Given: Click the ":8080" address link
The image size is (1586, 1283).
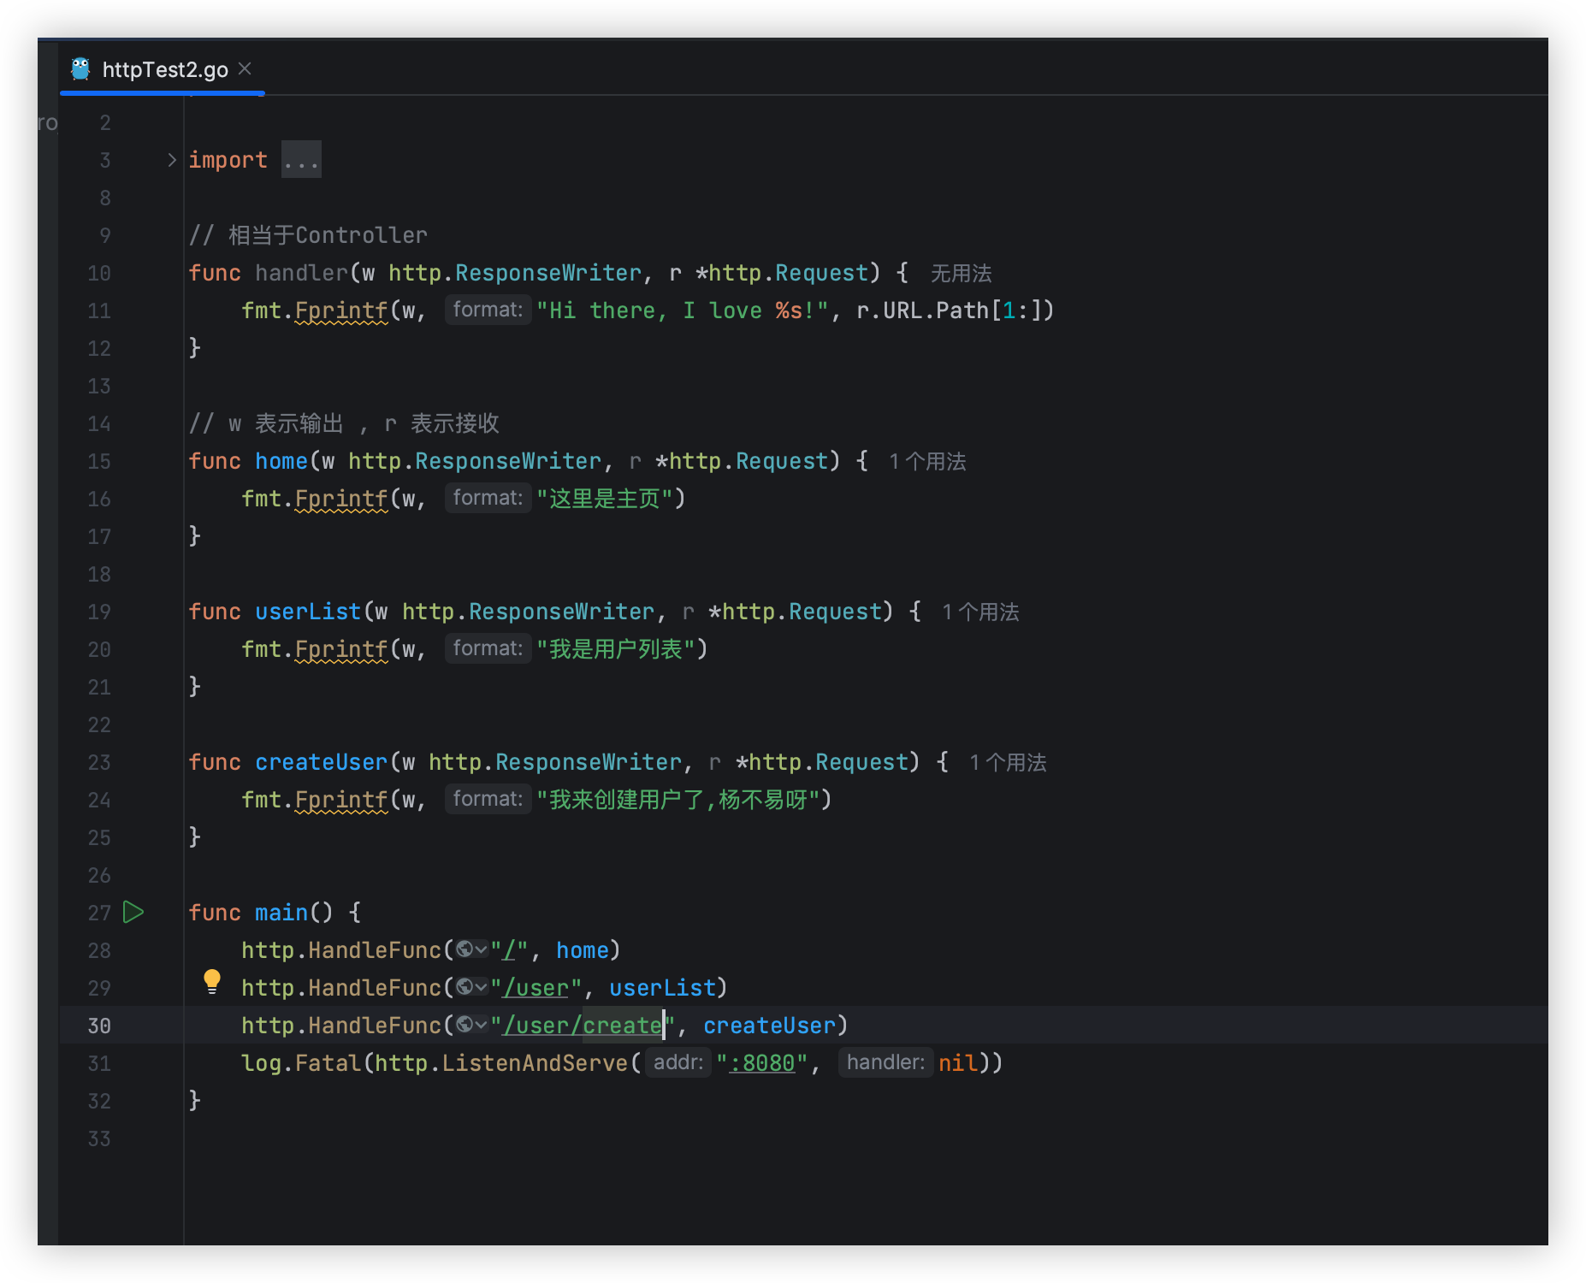Looking at the screenshot, I should (x=762, y=1063).
